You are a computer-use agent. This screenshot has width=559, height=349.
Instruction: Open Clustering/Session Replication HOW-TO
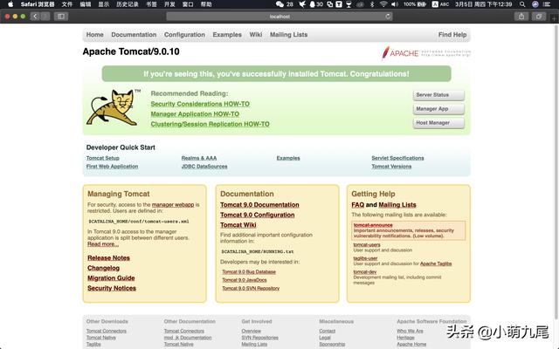pyautogui.click(x=210, y=124)
